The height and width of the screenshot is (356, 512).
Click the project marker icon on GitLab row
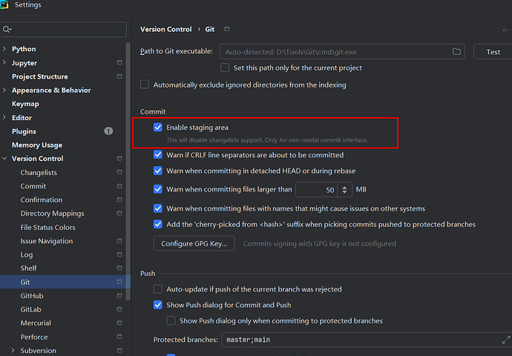(119, 309)
